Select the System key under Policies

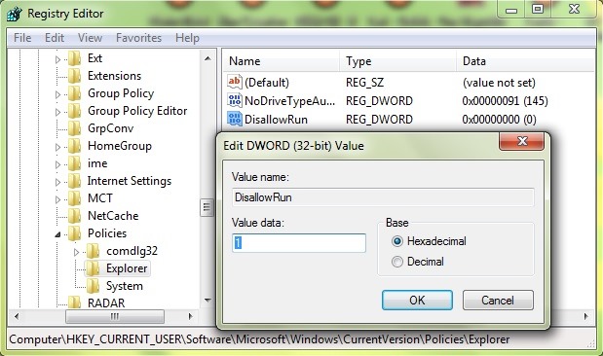pyautogui.click(x=125, y=286)
